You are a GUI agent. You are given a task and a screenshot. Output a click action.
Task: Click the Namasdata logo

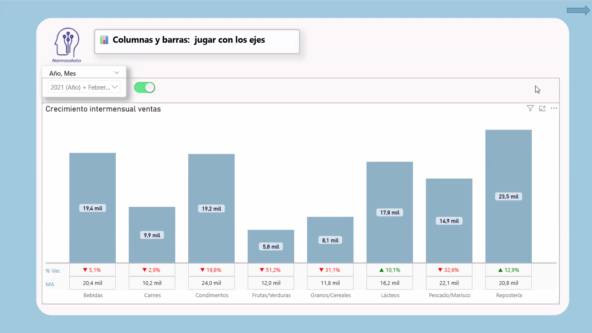pyautogui.click(x=67, y=44)
